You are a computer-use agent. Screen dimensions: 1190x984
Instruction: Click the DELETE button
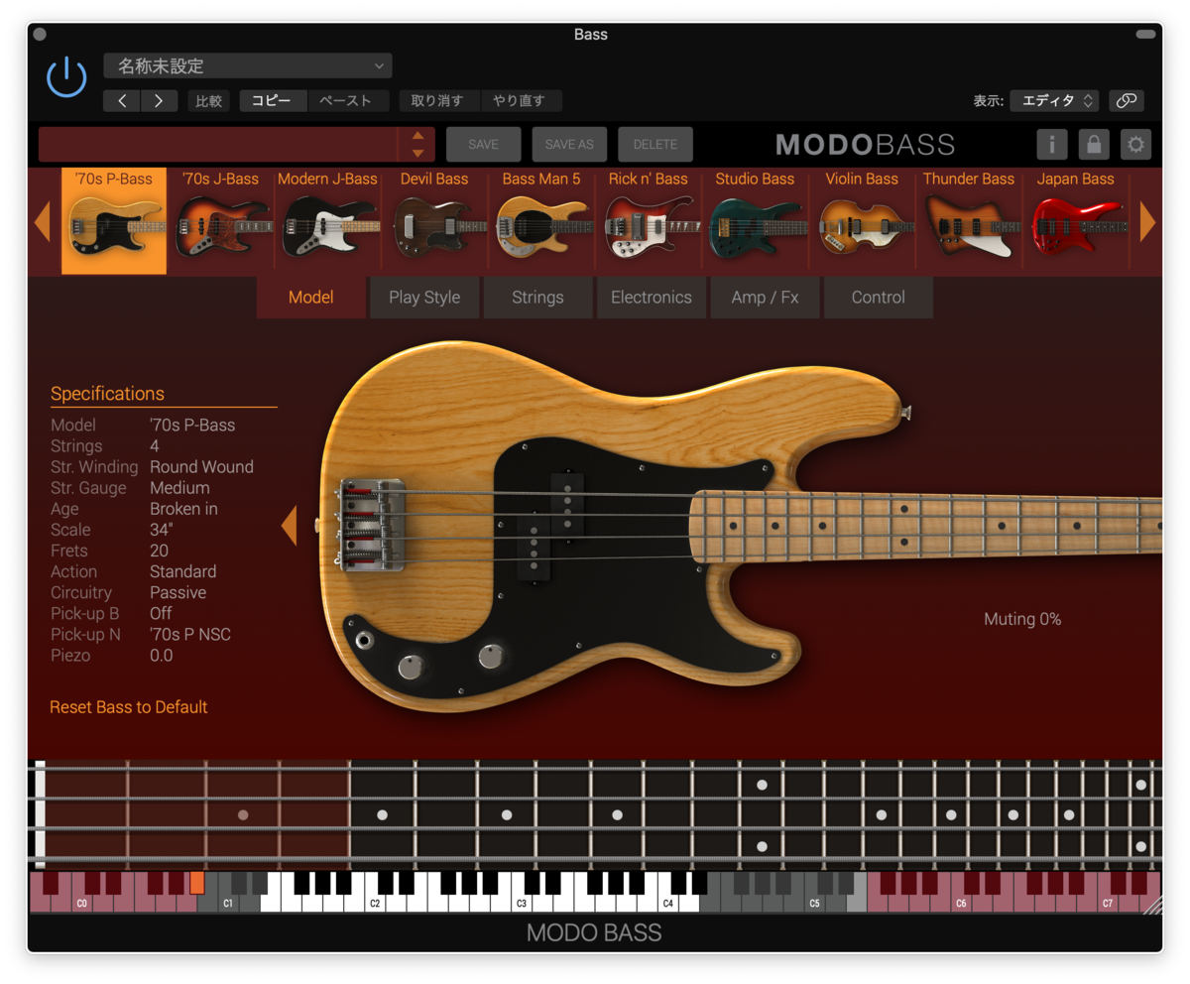tap(655, 144)
